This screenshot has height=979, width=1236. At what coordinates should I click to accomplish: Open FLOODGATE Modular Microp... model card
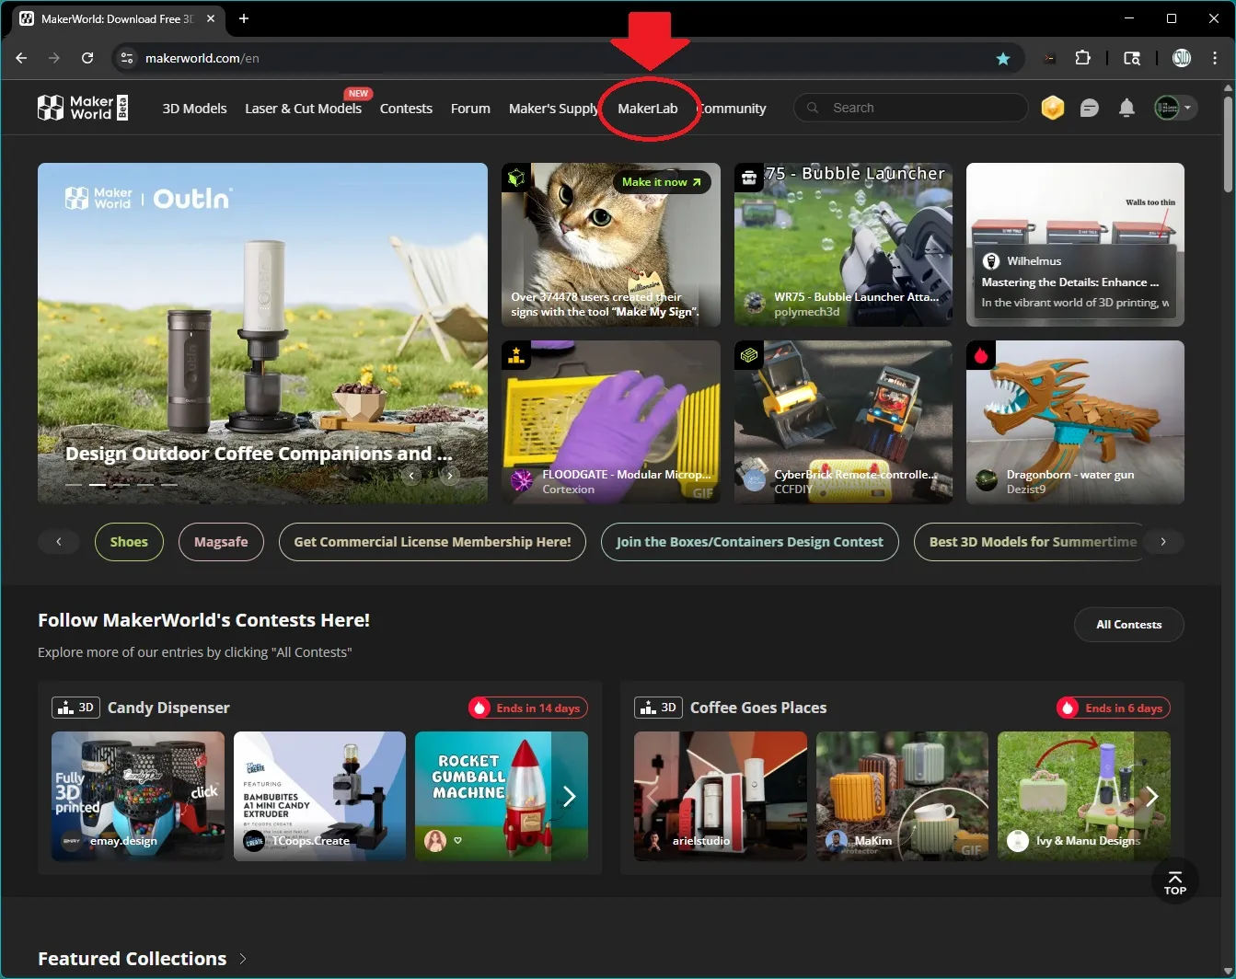click(611, 422)
